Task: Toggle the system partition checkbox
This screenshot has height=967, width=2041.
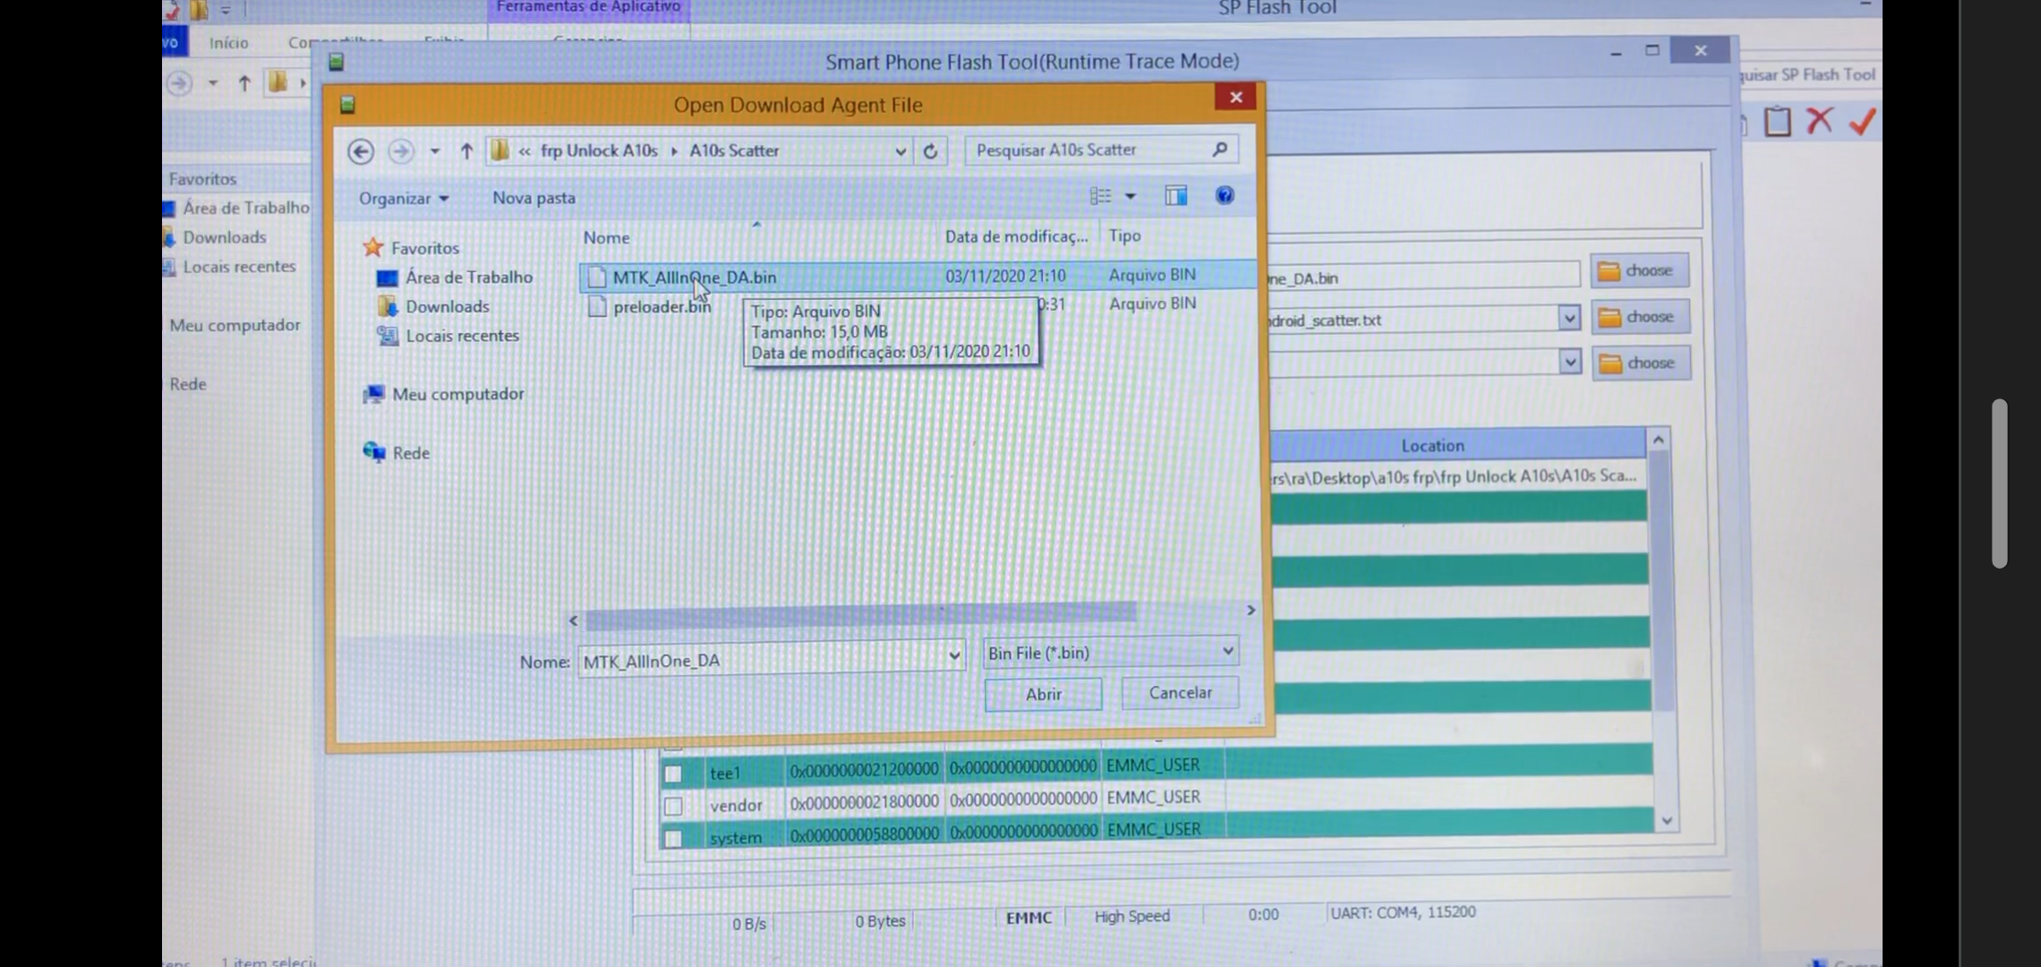Action: (673, 838)
